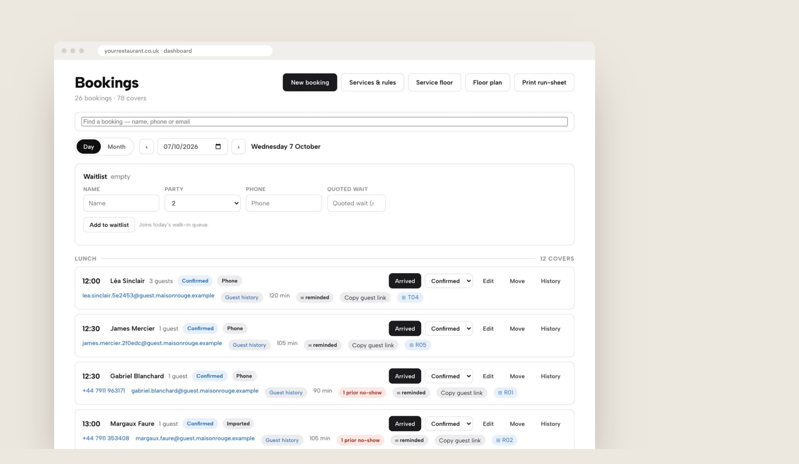Switch to Day view
The width and height of the screenshot is (799, 464).
(89, 147)
